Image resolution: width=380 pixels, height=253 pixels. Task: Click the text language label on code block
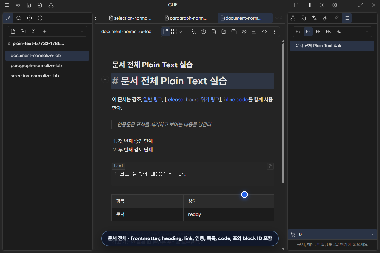[119, 166]
